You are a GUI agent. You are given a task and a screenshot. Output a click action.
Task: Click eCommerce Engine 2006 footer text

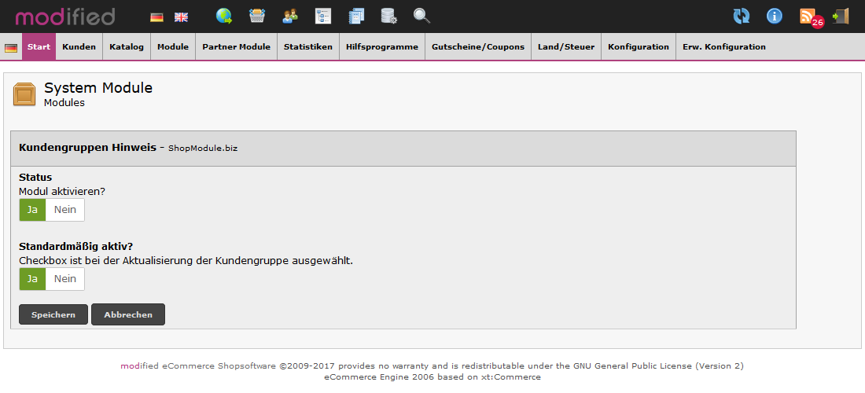(432, 377)
